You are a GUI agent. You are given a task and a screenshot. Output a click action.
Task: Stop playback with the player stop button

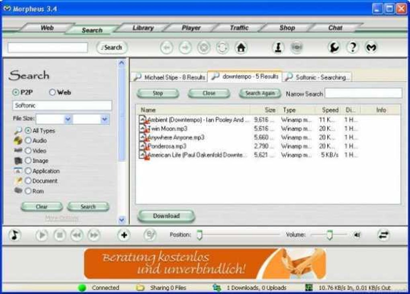tap(59, 235)
